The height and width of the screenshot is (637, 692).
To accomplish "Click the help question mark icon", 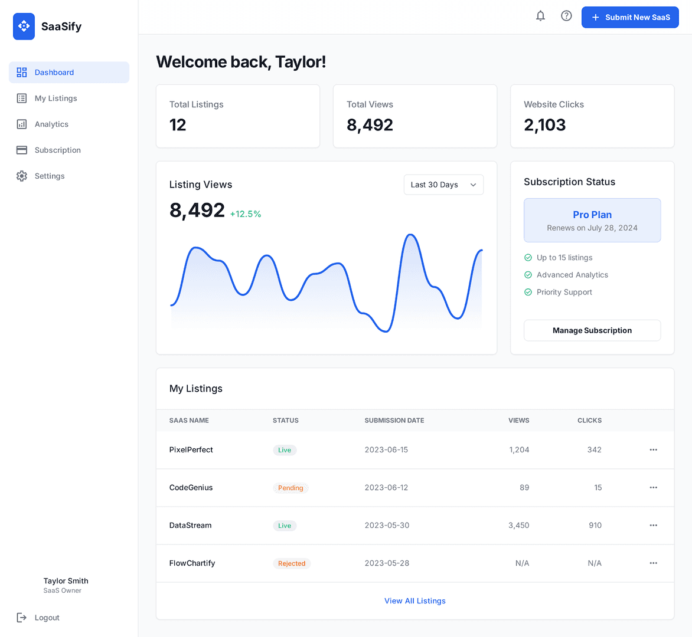I will [x=566, y=17].
